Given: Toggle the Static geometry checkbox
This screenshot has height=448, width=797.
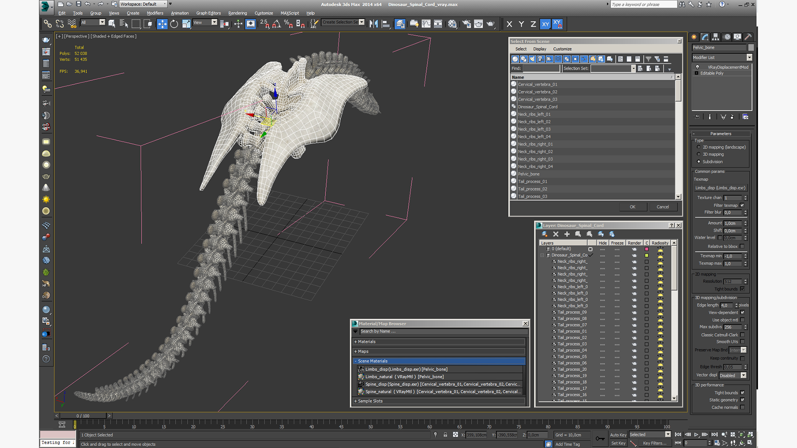Looking at the screenshot, I should pyautogui.click(x=742, y=400).
